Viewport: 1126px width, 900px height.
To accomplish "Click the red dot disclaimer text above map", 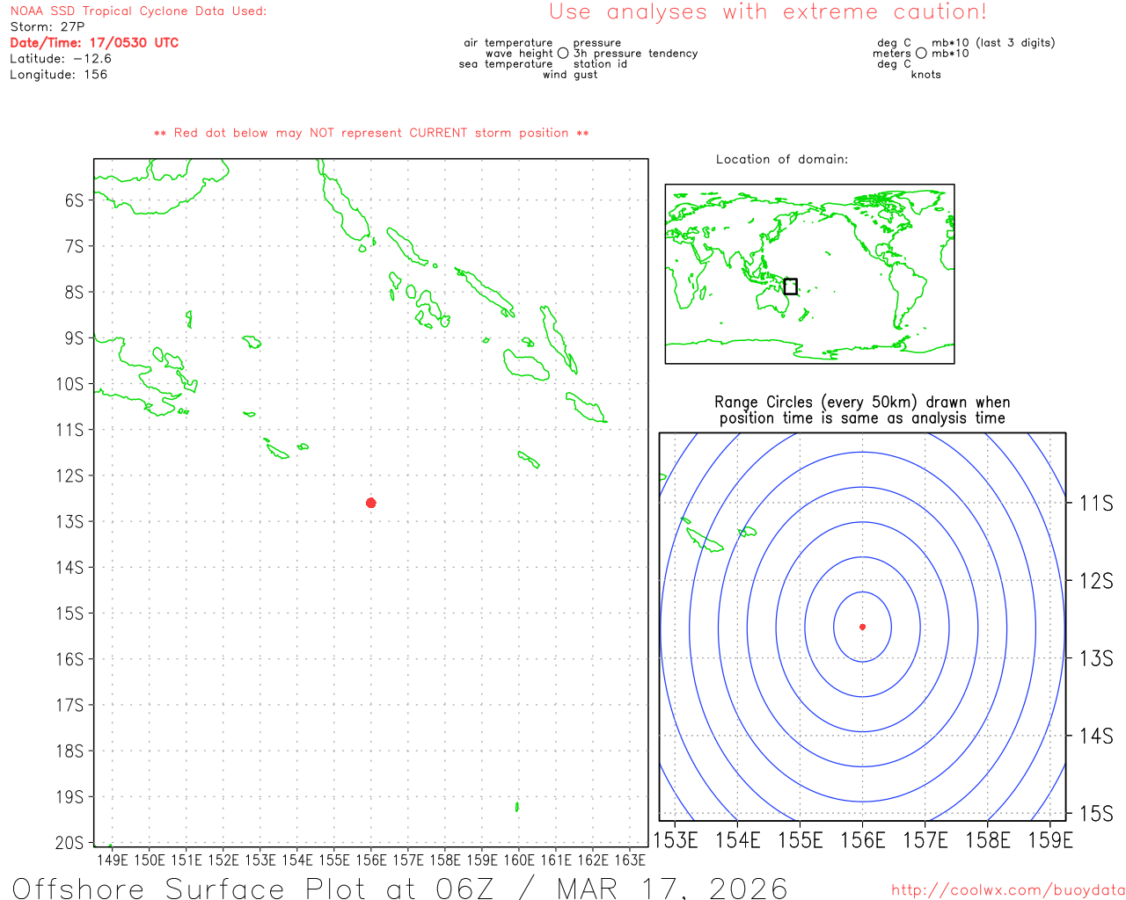I will (371, 133).
